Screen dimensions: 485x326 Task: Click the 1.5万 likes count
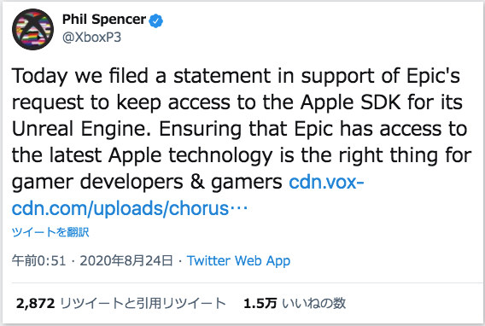260,304
